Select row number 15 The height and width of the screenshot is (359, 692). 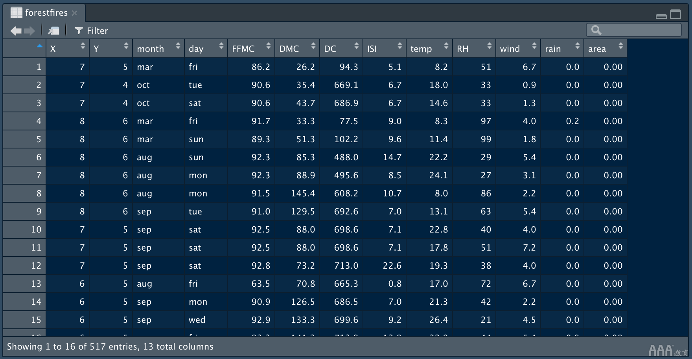[x=24, y=320]
